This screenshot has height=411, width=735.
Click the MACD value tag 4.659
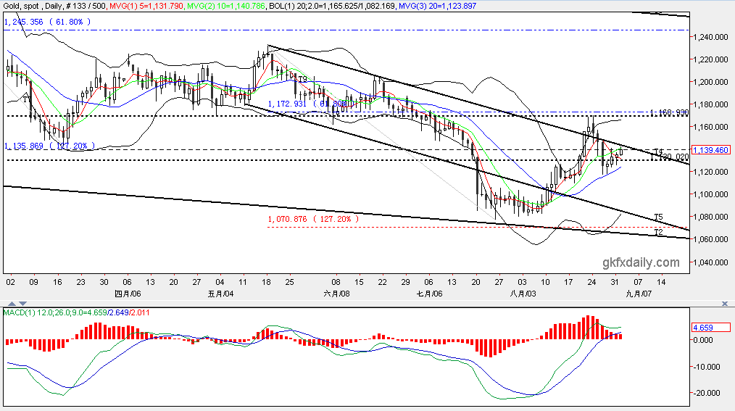(x=710, y=327)
